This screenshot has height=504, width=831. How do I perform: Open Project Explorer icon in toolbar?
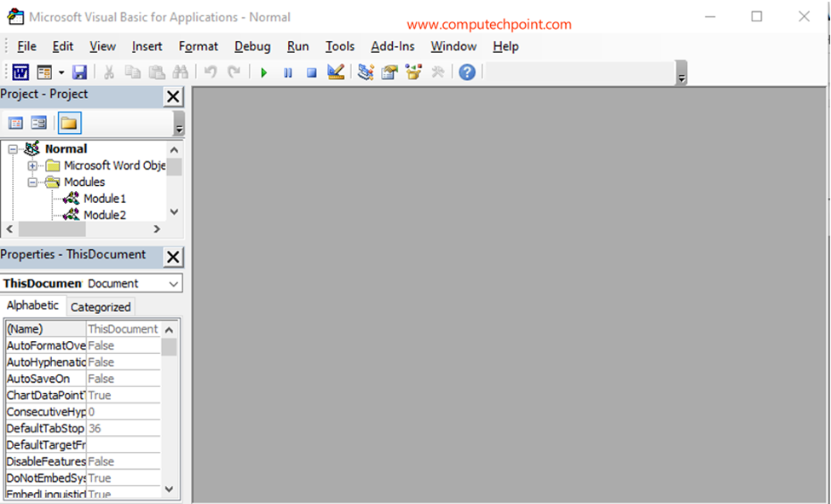[366, 72]
